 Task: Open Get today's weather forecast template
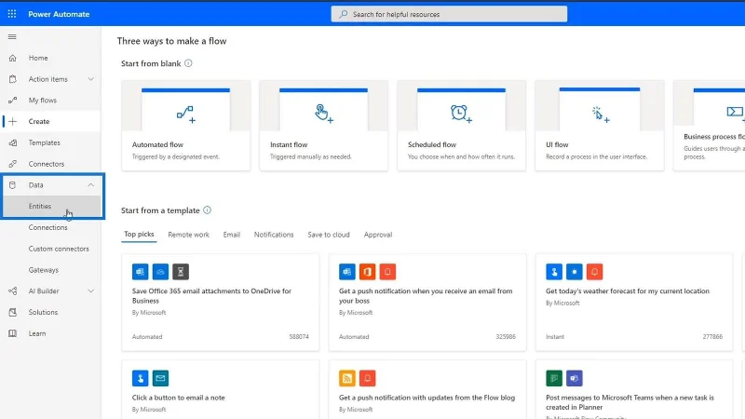[634, 302]
